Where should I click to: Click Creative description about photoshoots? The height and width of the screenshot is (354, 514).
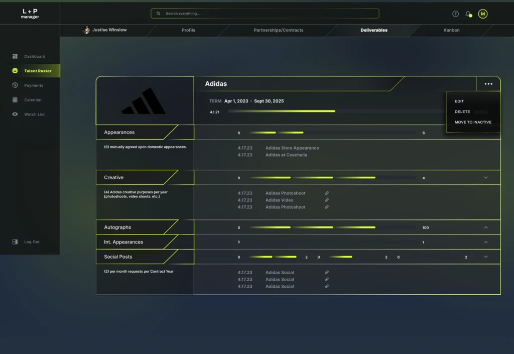[136, 194]
